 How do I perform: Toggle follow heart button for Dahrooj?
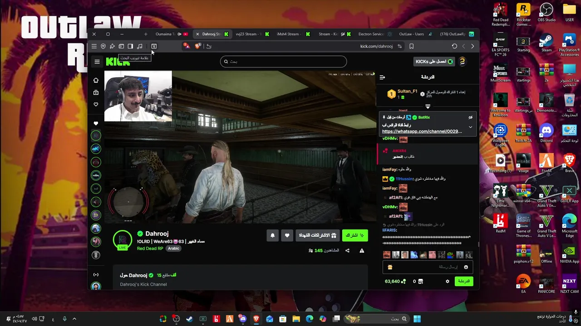(x=287, y=235)
